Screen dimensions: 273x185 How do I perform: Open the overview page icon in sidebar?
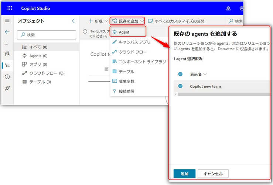point(7,54)
